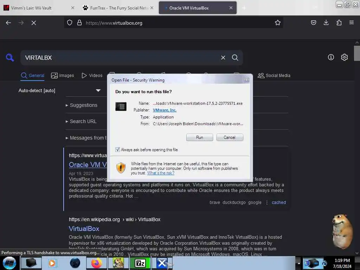
Task: Click the application file icon in dialog
Action: click(x=121, y=107)
